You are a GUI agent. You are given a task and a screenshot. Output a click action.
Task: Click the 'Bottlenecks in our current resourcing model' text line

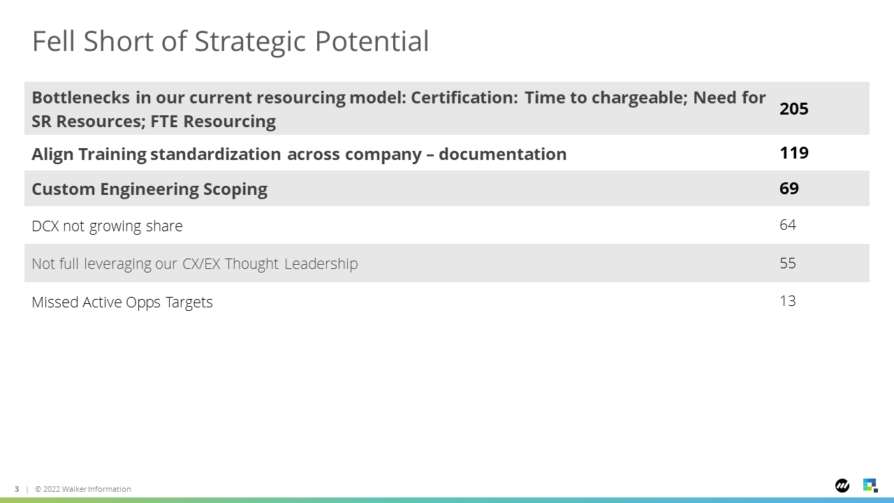399,97
